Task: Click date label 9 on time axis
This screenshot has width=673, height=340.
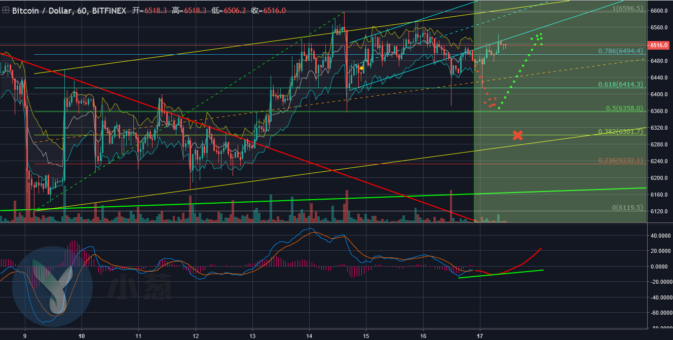Action: click(x=25, y=335)
